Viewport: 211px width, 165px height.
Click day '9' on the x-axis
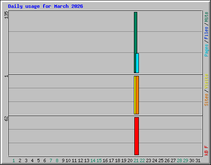tap(63, 160)
